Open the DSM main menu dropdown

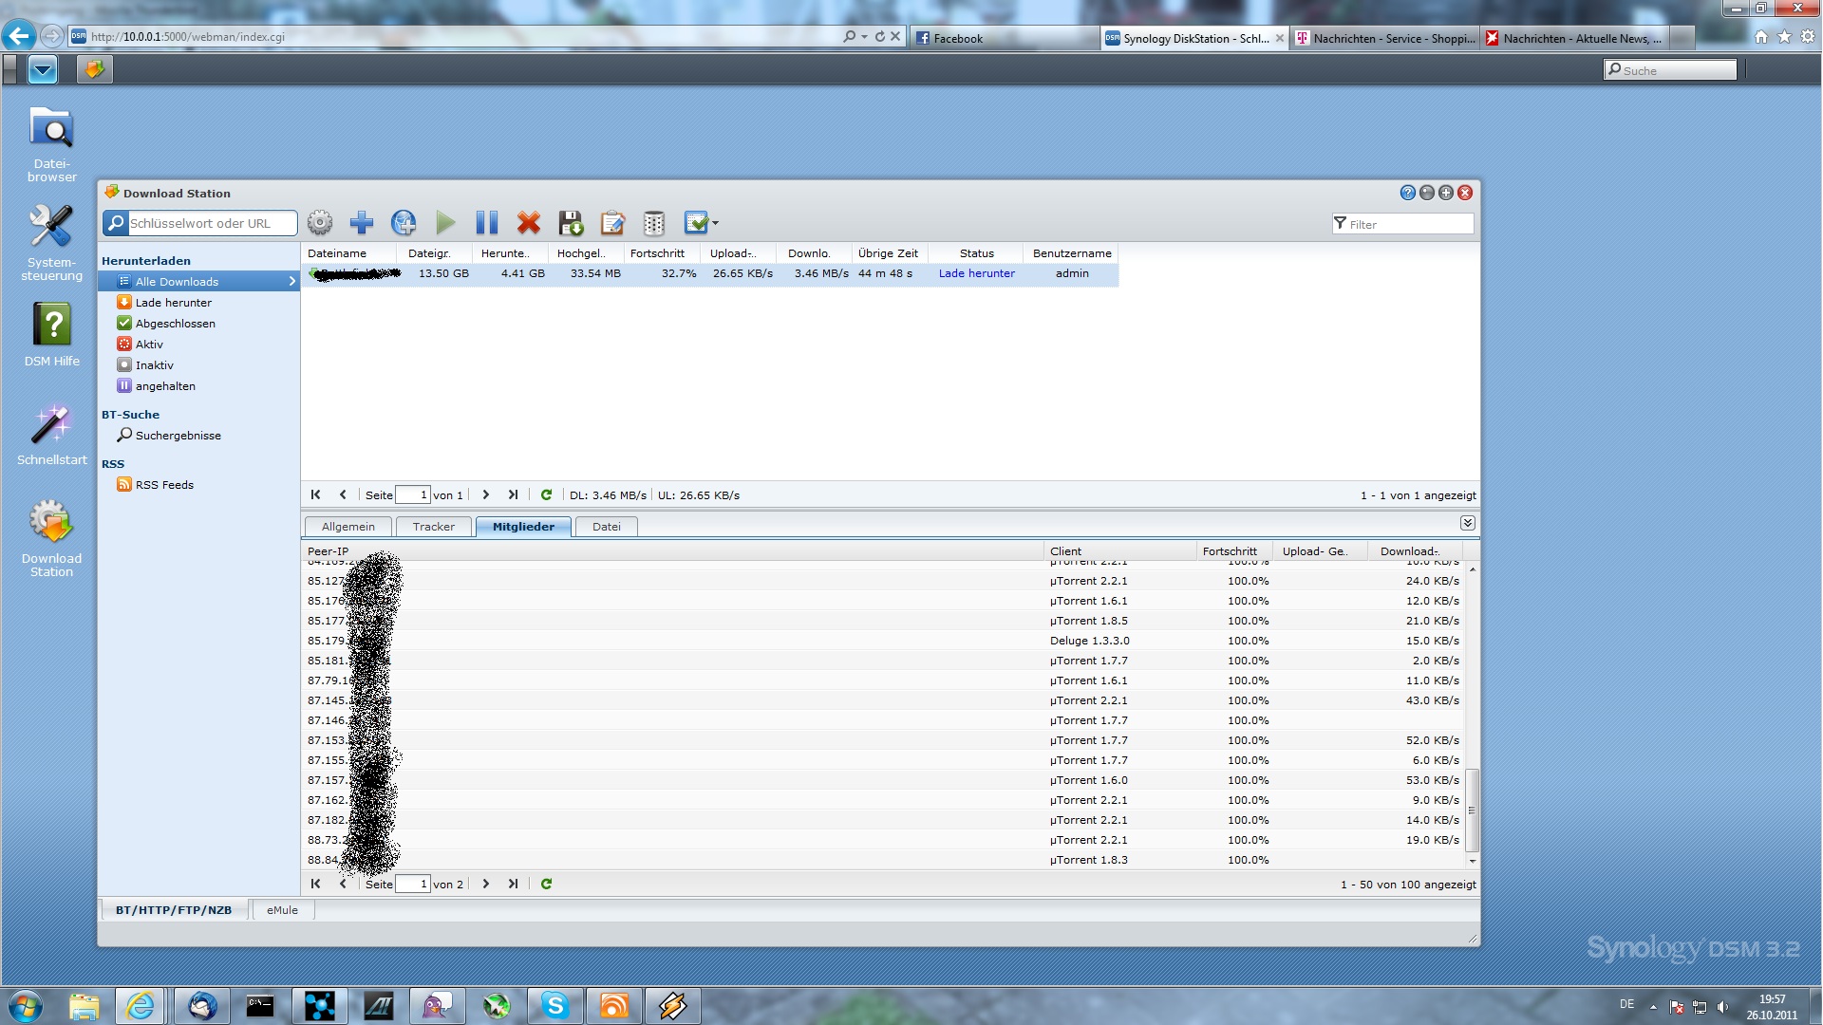(43, 69)
